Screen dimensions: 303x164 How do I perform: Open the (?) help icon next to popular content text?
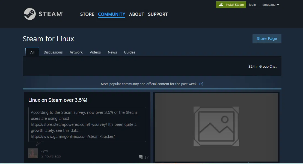tap(201, 84)
